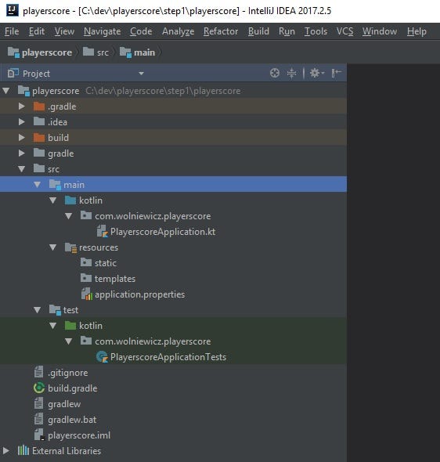The image size is (440, 462).
Task: Collapse the src folder
Action: click(x=21, y=169)
